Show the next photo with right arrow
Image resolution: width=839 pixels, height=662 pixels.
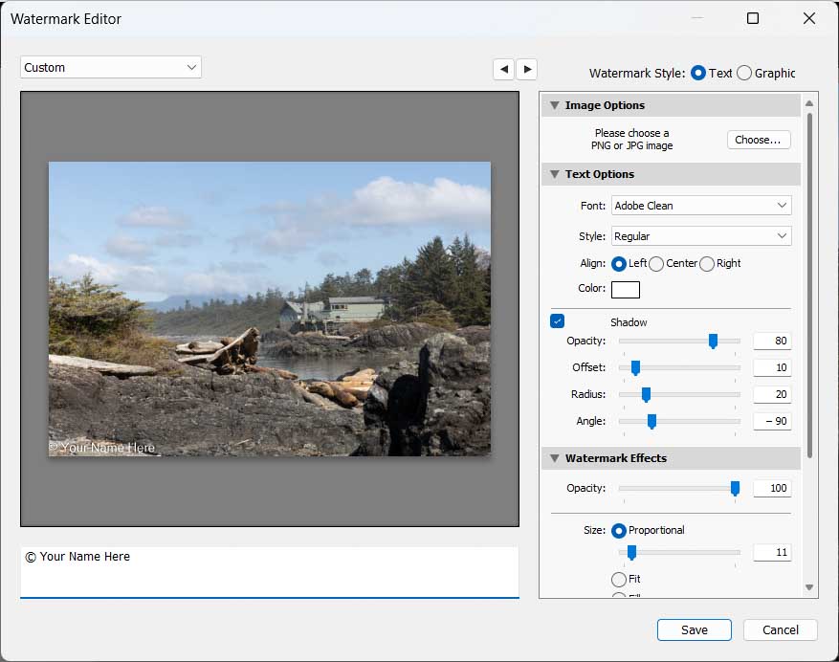[527, 69]
